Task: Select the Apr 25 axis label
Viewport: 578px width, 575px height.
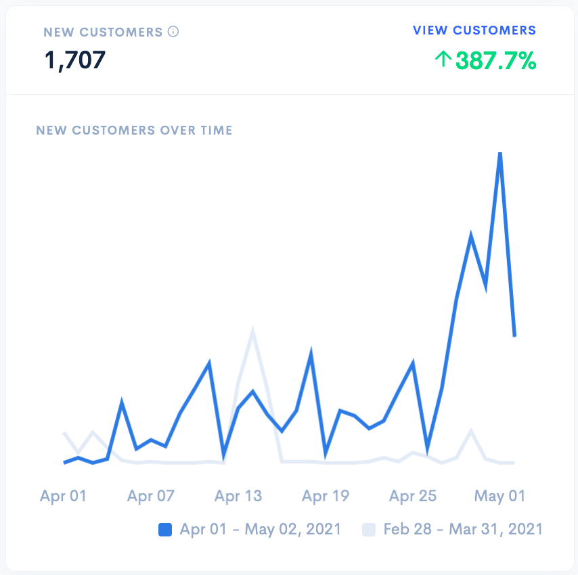Action: pos(413,496)
